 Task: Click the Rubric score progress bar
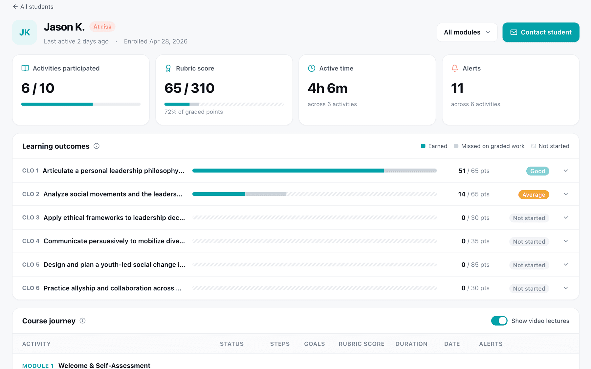pos(224,104)
